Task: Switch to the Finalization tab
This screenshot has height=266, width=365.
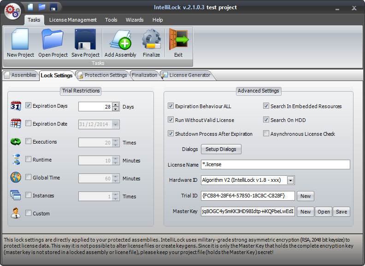Action: (144, 75)
